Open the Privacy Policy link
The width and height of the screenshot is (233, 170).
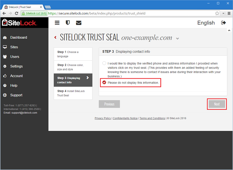point(103,118)
